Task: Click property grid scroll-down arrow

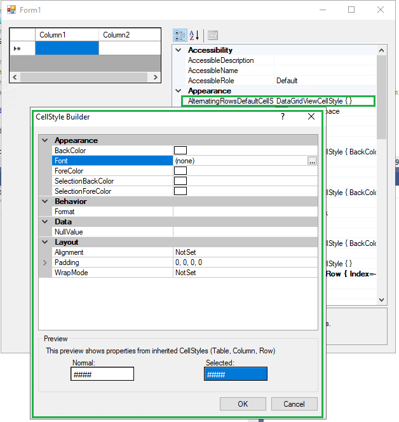Action: pyautogui.click(x=381, y=299)
